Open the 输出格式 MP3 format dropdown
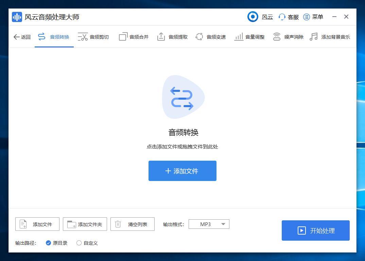 209,224
